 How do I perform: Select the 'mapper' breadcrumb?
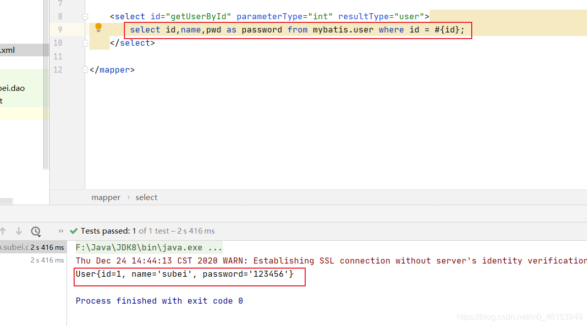tap(106, 197)
